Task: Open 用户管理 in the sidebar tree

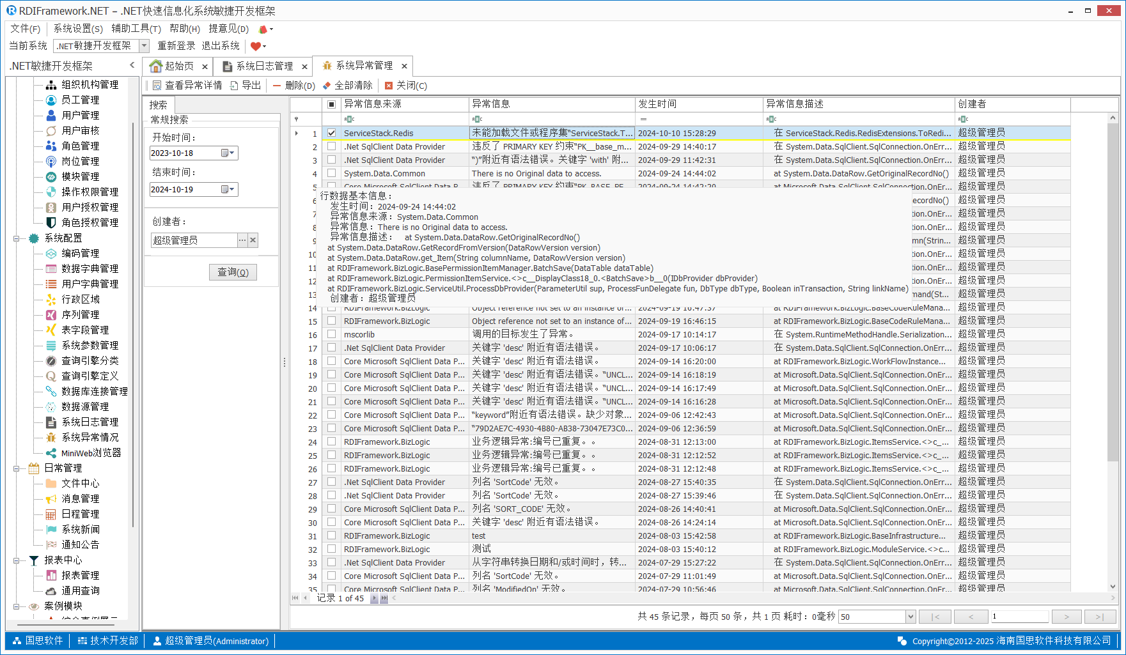Action: click(x=80, y=115)
